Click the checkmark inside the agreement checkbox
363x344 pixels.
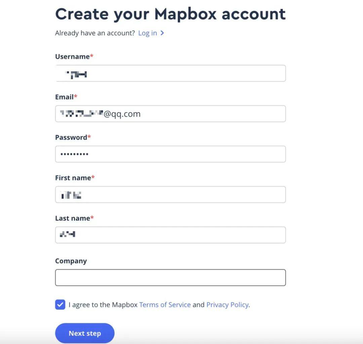point(60,304)
